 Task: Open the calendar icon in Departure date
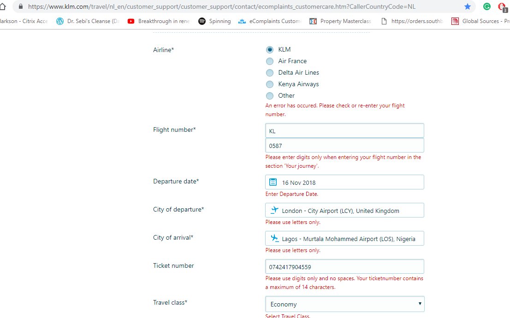click(273, 182)
